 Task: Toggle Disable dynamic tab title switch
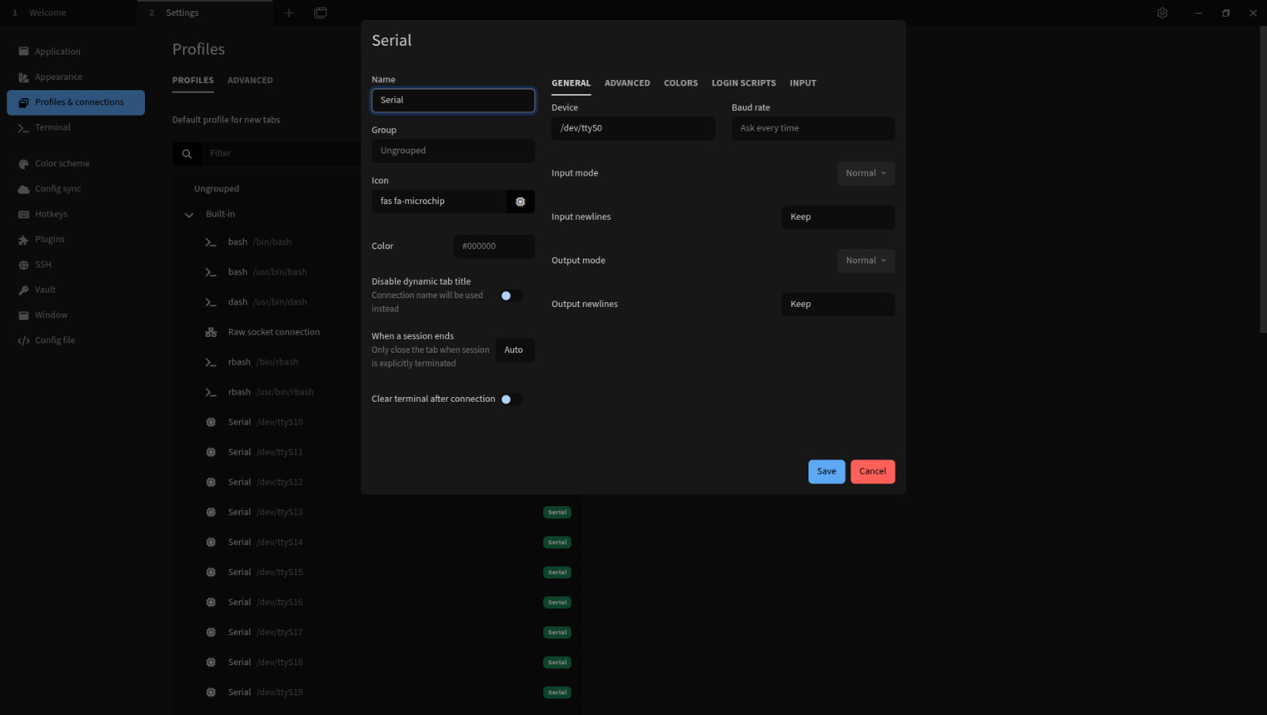click(x=511, y=296)
